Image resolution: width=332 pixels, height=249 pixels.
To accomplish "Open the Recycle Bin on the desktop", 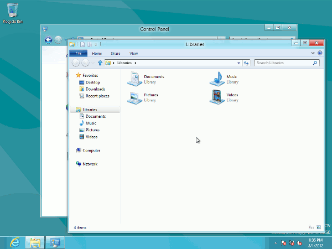I will point(13,13).
